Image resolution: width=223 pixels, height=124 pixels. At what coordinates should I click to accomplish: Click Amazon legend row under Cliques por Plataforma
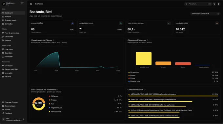[x=173, y=75]
